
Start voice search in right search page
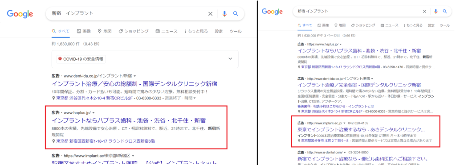pos(436,11)
